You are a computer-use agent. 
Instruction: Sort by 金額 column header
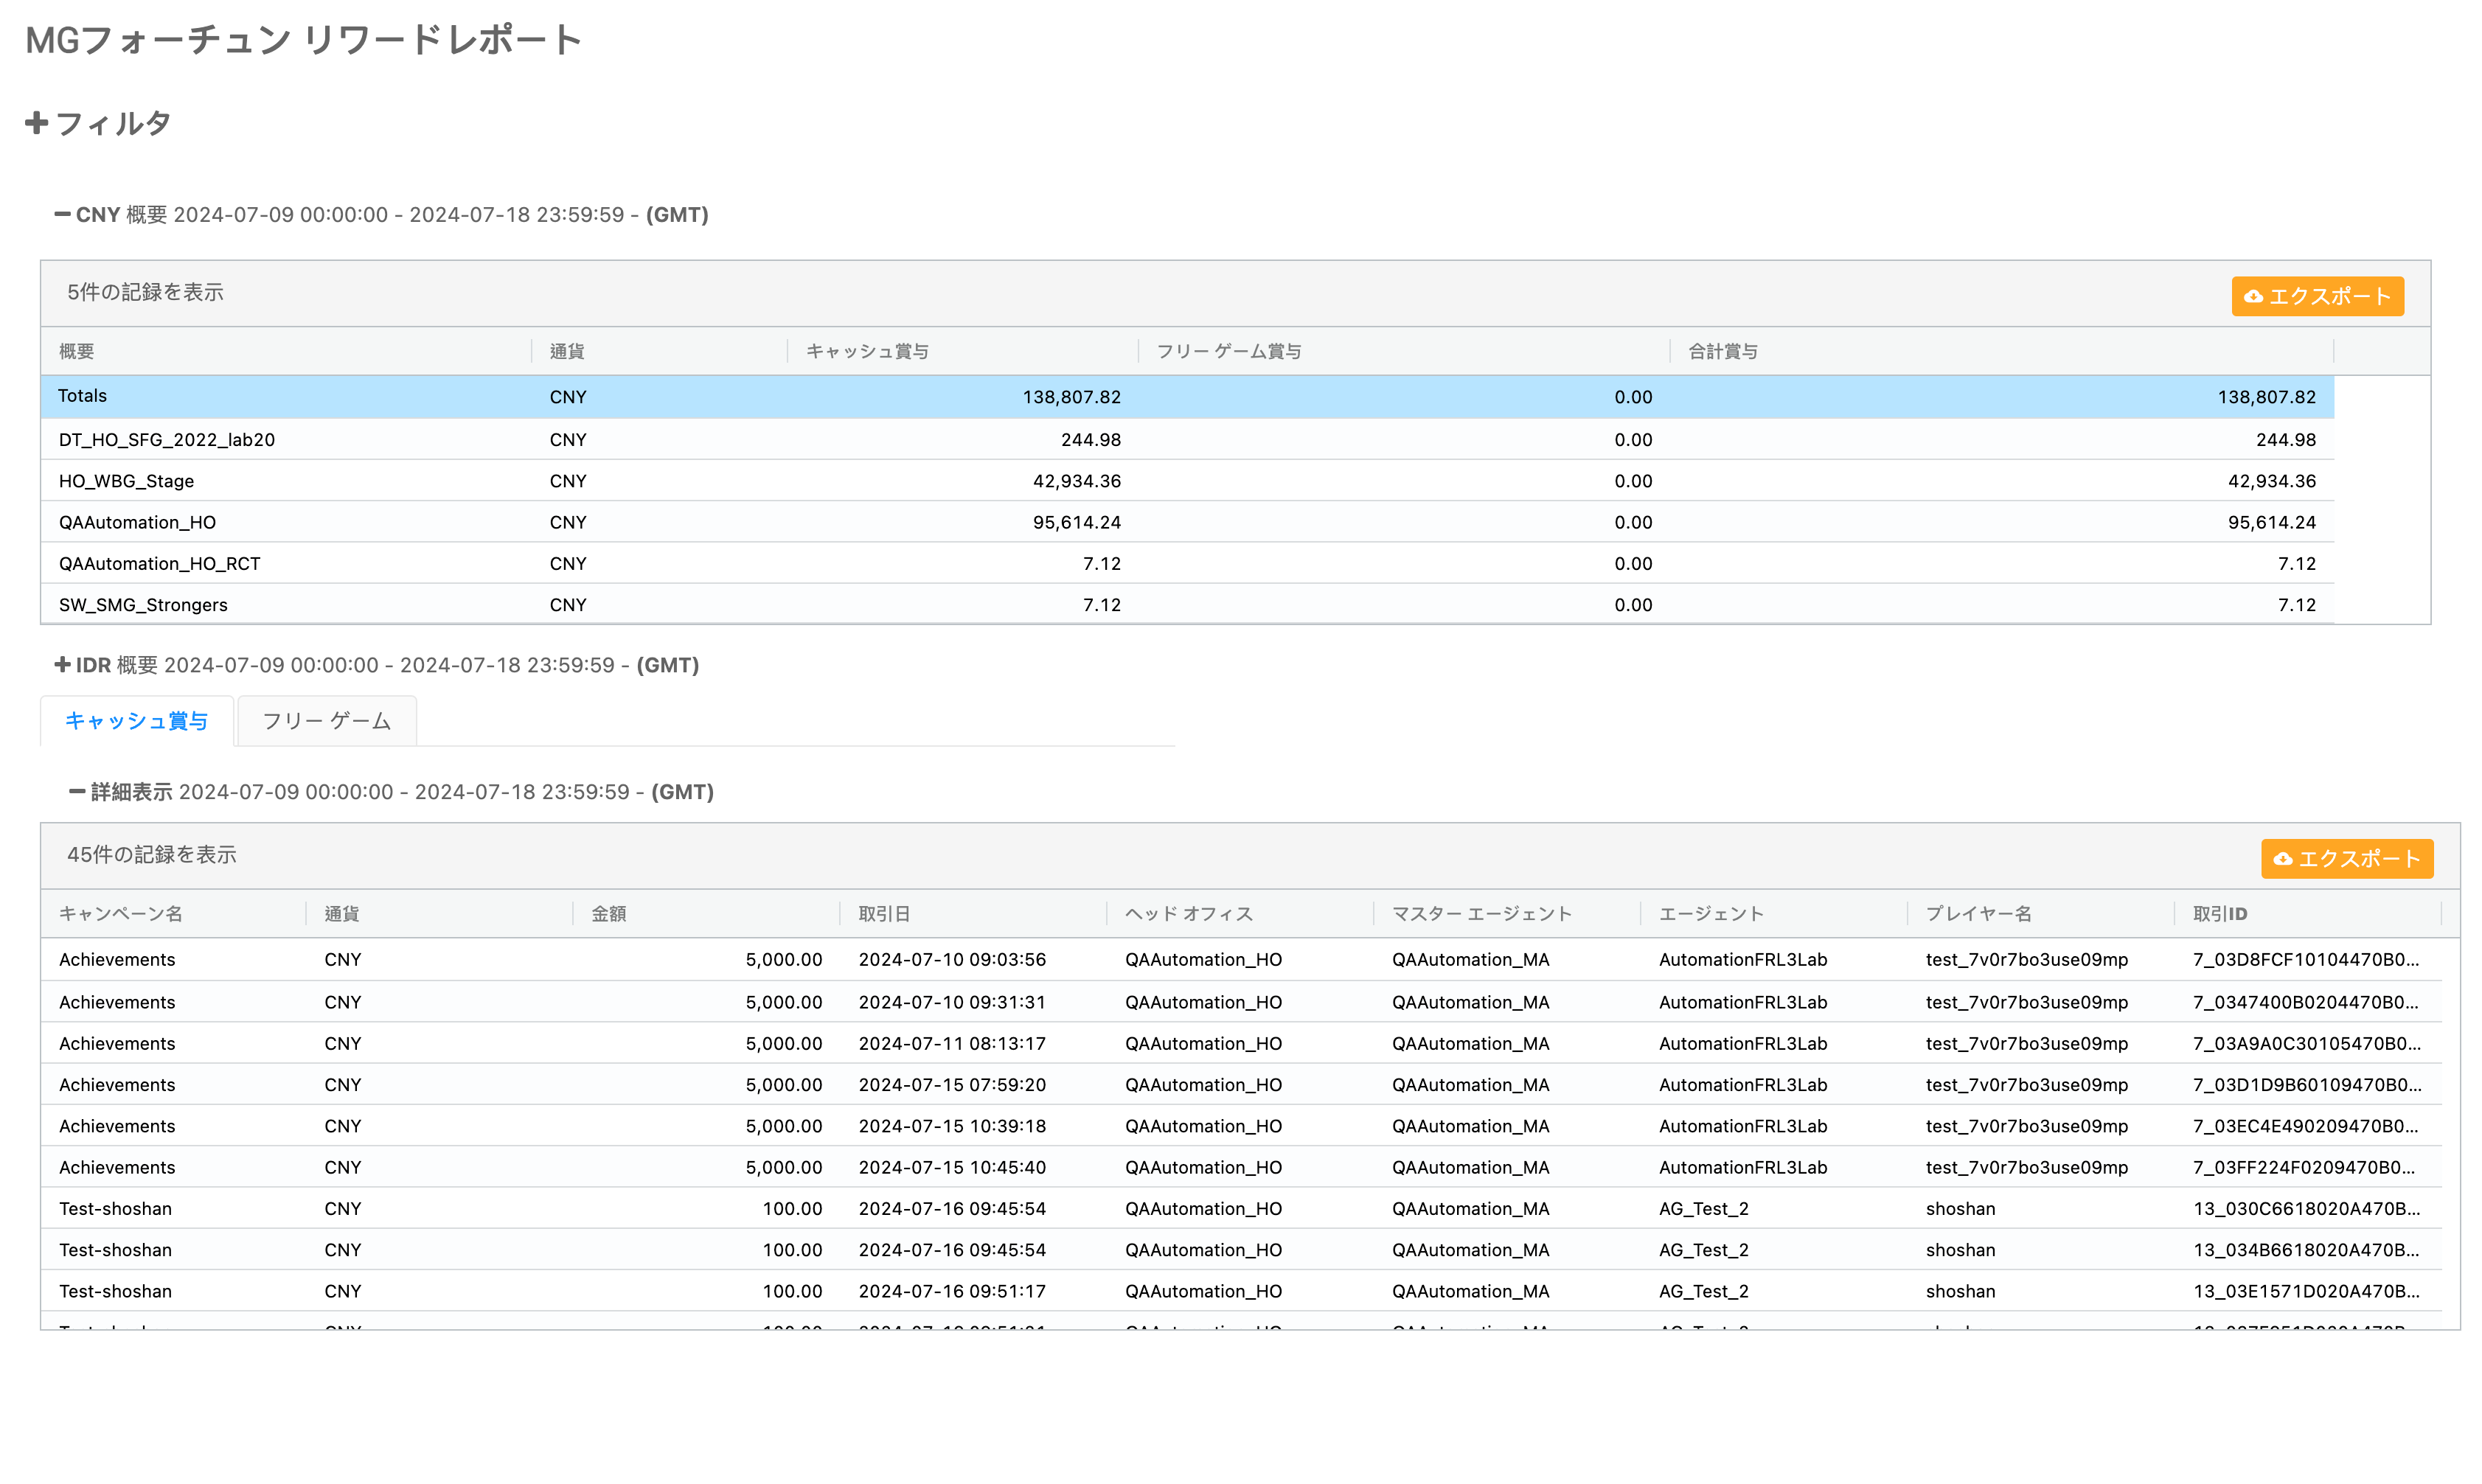(608, 914)
